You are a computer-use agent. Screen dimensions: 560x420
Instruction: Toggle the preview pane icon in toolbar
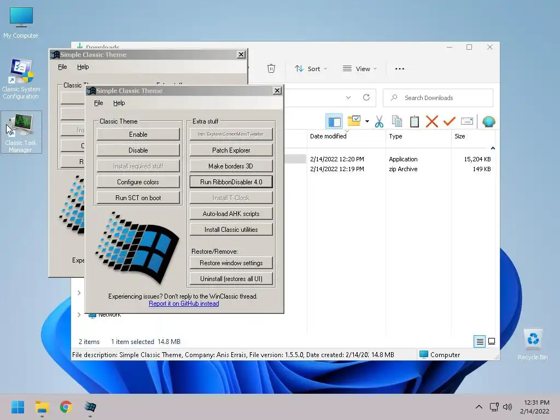coord(334,121)
